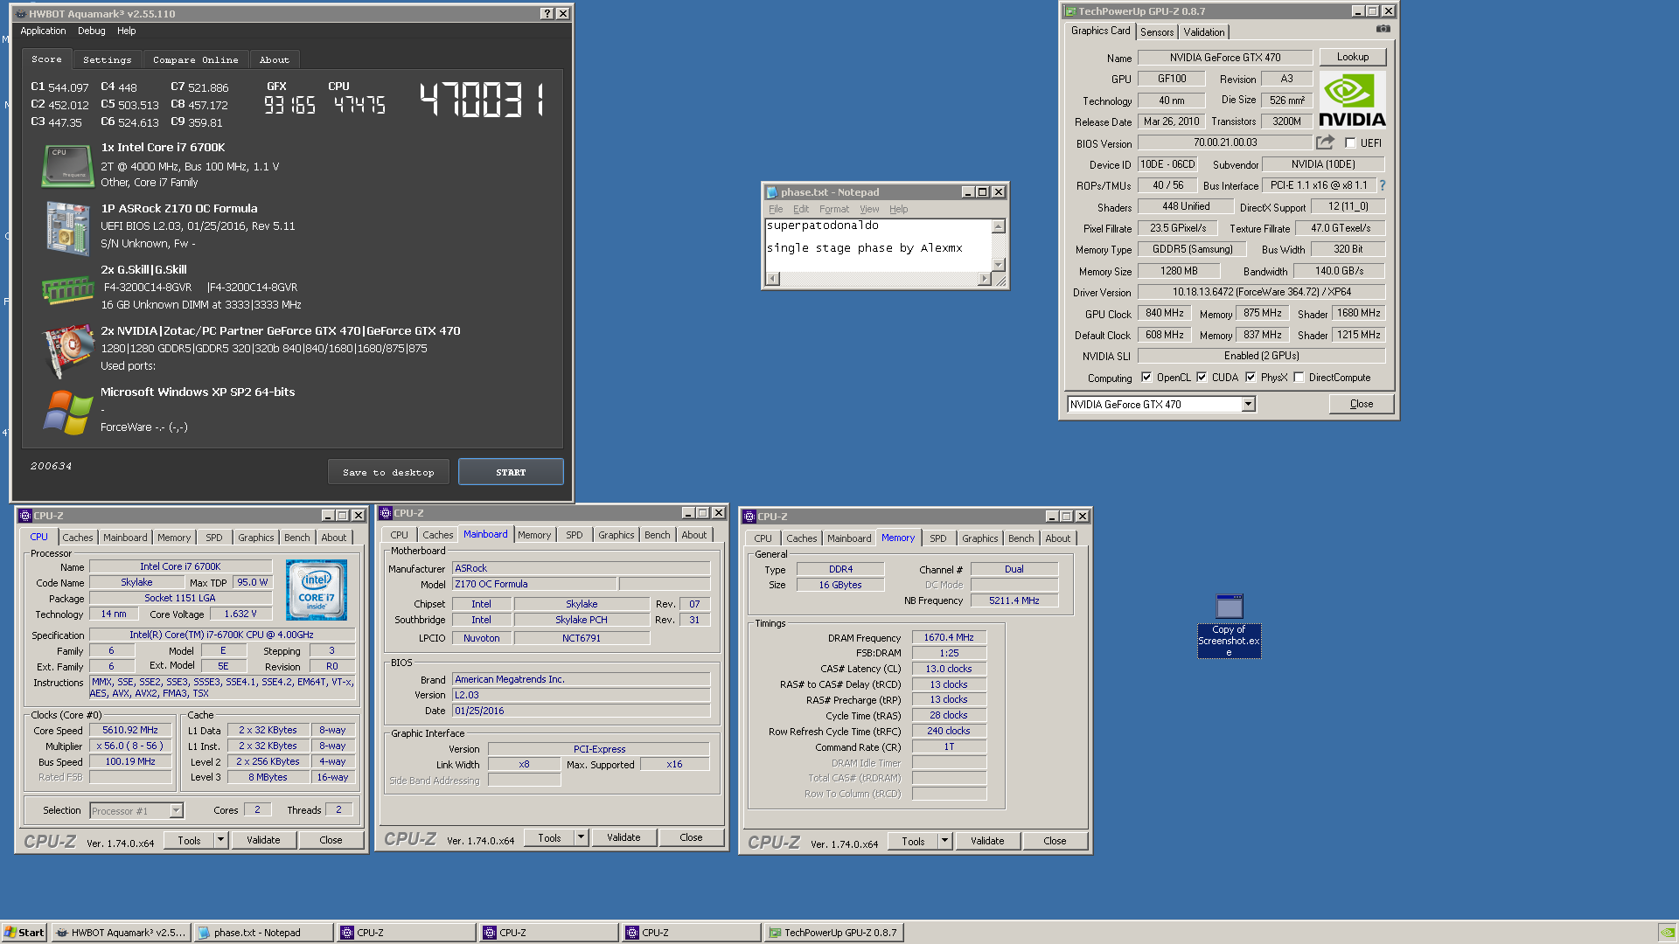Image resolution: width=1679 pixels, height=944 pixels.
Task: Switch to phase.txt Notepad in taskbar
Action: 263,933
